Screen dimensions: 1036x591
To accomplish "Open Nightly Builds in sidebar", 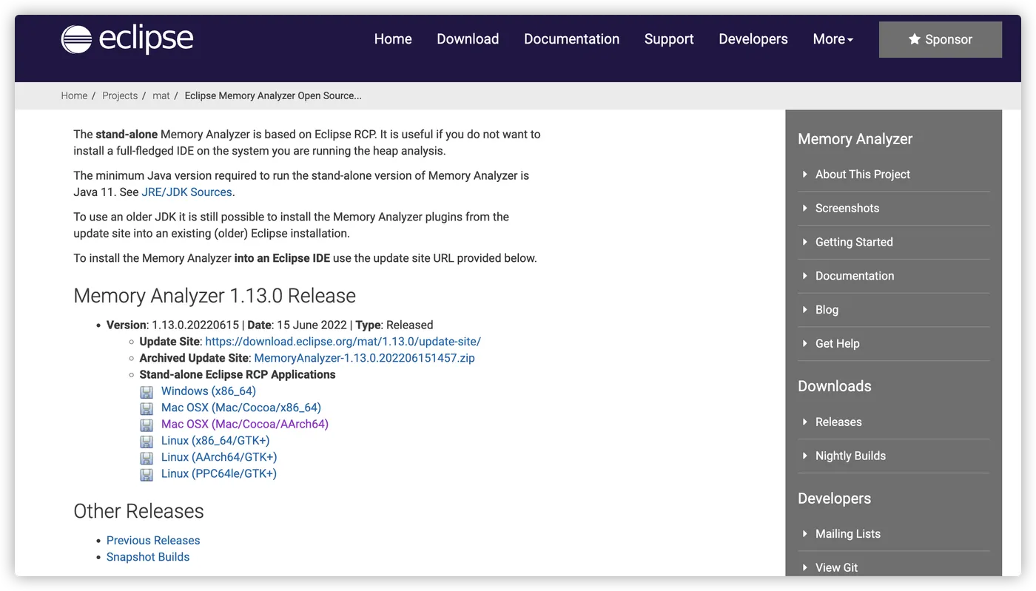I will [x=850, y=456].
